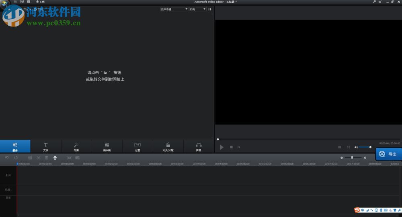The width and height of the screenshot is (402, 217).
Task: Click the Undo arrow in timeline toolbar
Action: click(7, 158)
